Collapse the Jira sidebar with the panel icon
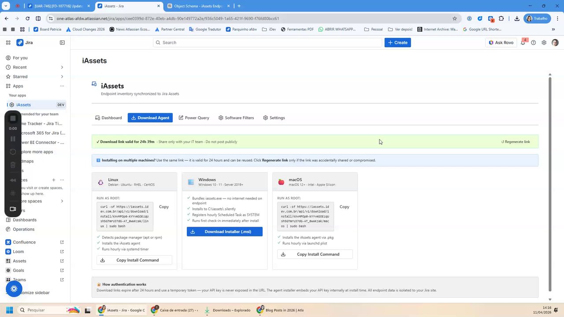Viewport: 564px width, 317px height. click(x=62, y=43)
